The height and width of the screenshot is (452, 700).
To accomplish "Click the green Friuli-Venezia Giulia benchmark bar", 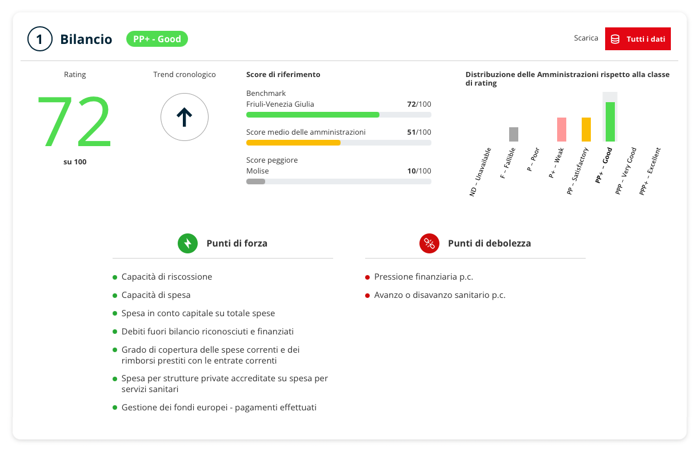I will 313,115.
